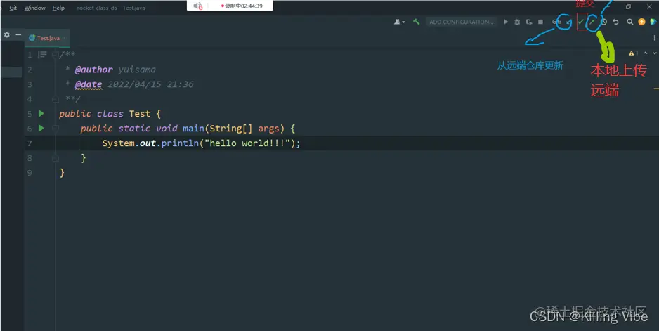Image resolution: width=659 pixels, height=331 pixels.
Task: Switch to the Test.java editor tab
Action: [48, 38]
